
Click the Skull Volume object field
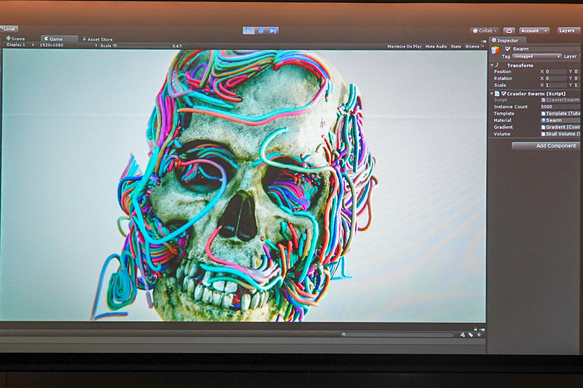coord(560,133)
